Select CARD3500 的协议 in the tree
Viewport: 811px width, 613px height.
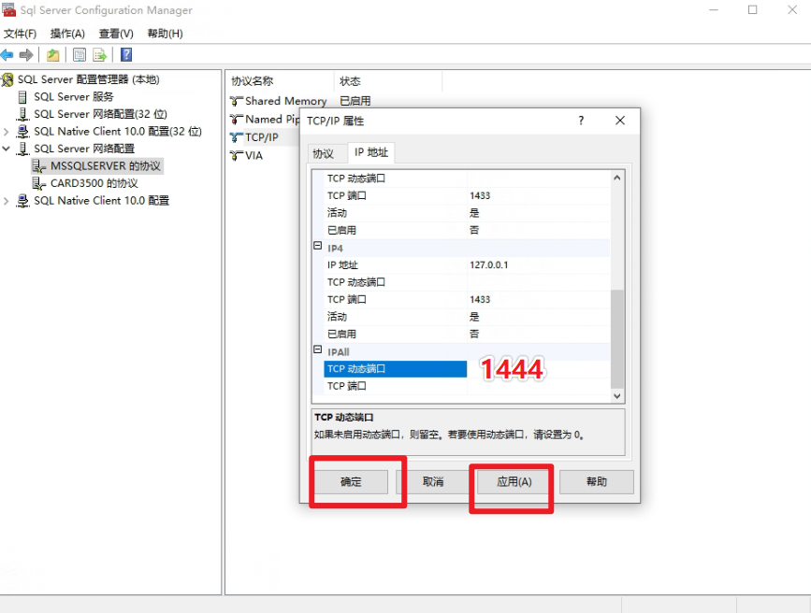point(94,183)
